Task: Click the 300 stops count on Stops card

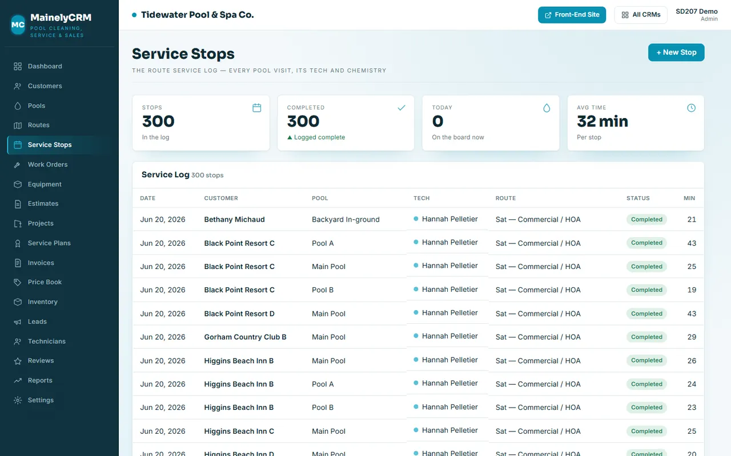Action: click(158, 121)
